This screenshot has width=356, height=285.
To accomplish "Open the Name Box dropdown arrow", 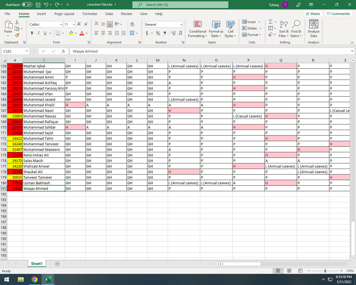I will point(27,51).
